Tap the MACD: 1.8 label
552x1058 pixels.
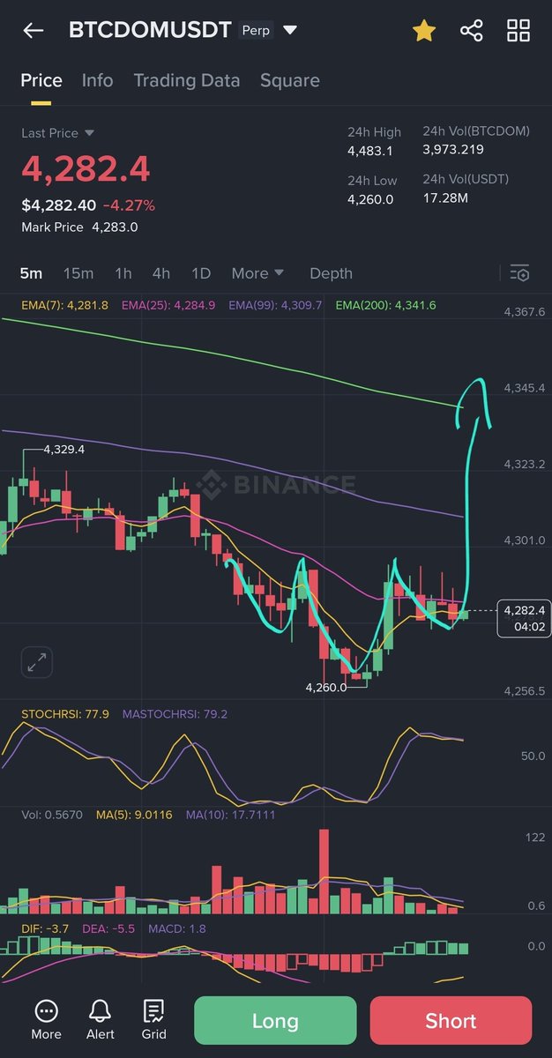point(177,928)
